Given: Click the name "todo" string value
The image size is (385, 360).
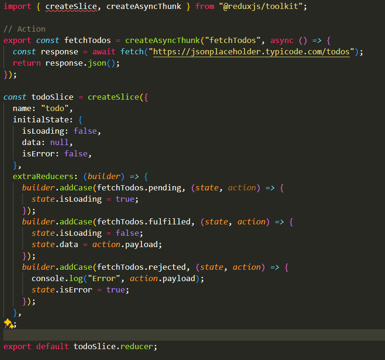Looking at the screenshot, I should [x=55, y=108].
